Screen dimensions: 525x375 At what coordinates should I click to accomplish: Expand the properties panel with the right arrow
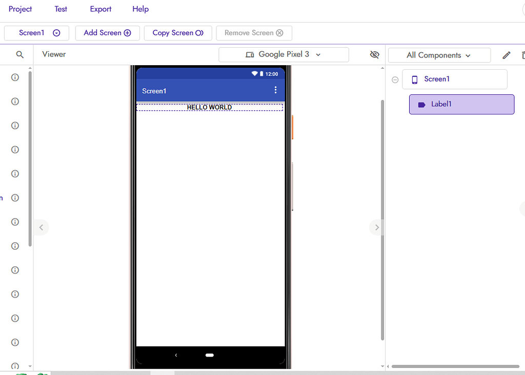tap(377, 227)
